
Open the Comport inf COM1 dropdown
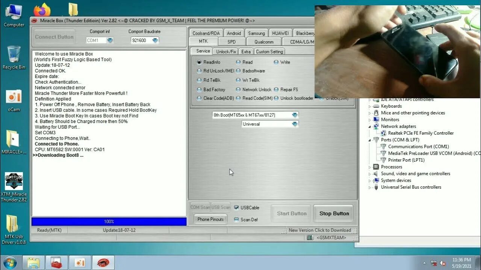pyautogui.click(x=110, y=40)
